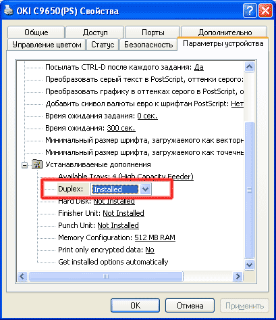Select Get installed options automatically item

[x=113, y=262]
